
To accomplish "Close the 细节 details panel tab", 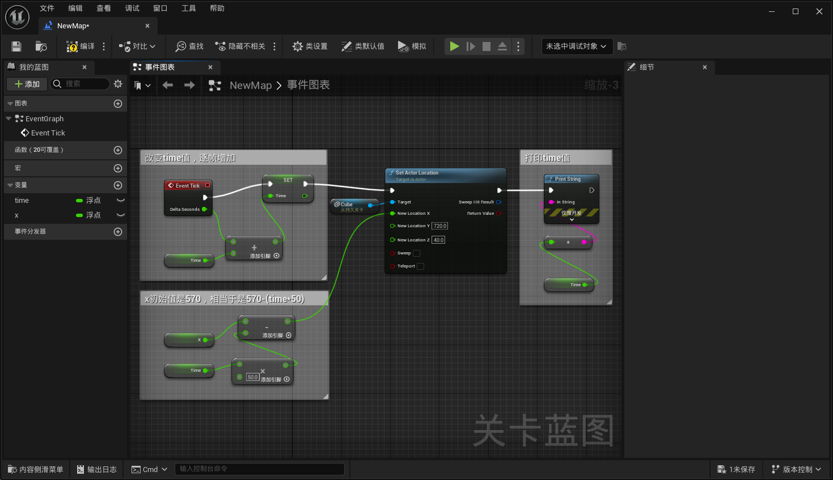I will coord(705,67).
